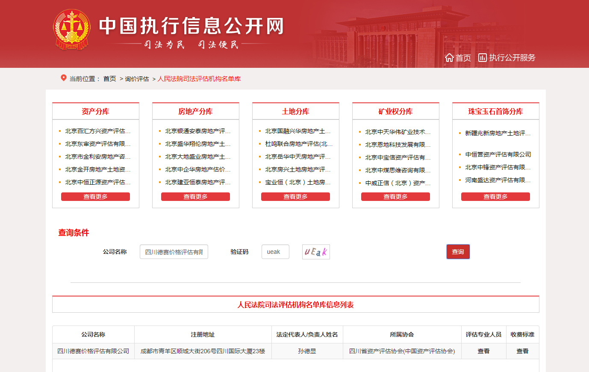Image resolution: width=589 pixels, height=372 pixels.
Task: Open 北京房兴土地房地产评 entry
Action: coord(298,169)
